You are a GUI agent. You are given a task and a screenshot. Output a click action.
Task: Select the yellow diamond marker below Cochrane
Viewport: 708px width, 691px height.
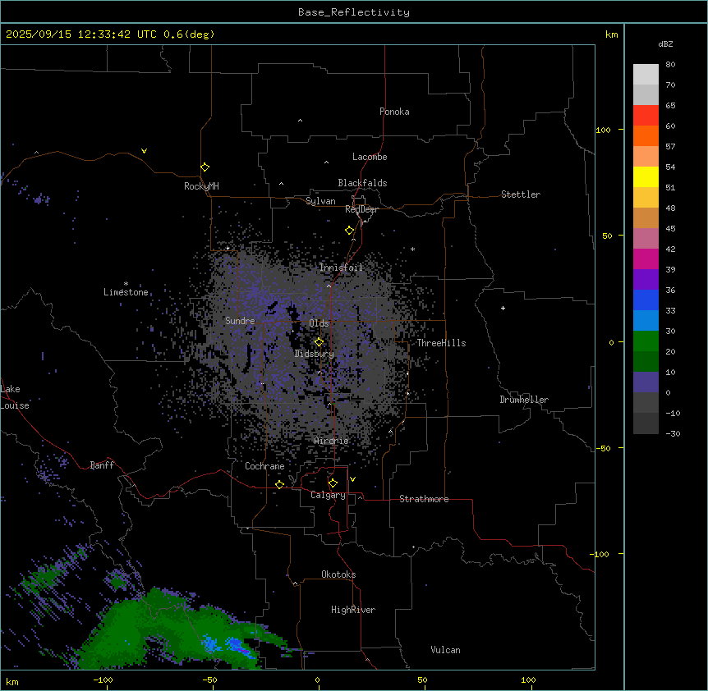click(279, 485)
